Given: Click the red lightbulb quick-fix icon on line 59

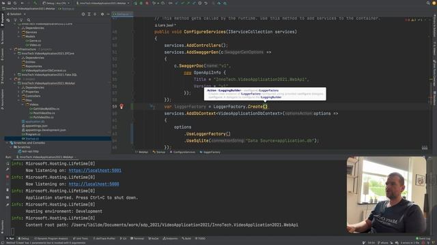Looking at the screenshot, I should pyautogui.click(x=122, y=106).
